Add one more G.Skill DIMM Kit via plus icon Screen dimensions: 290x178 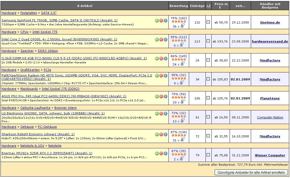click(157, 59)
